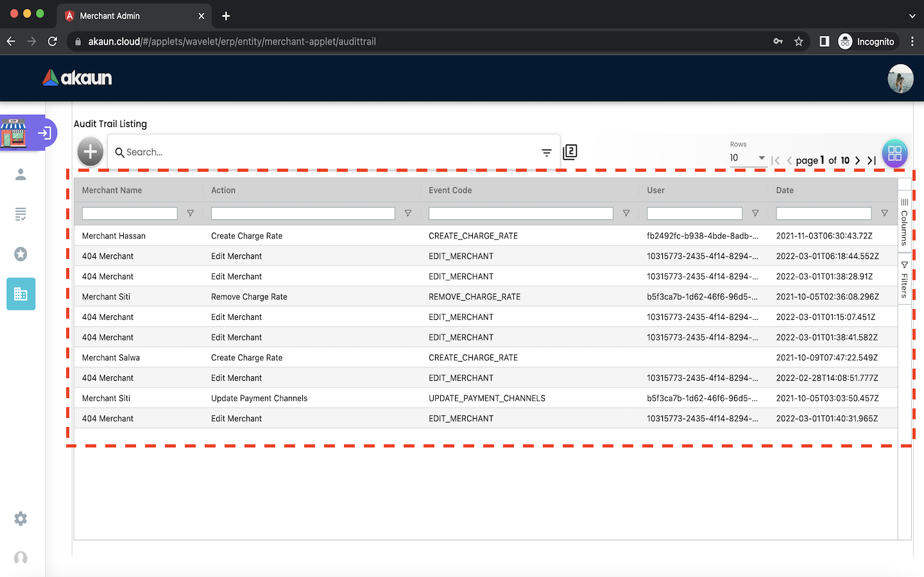This screenshot has width=924, height=577.
Task: Click the round plus add button
Action: point(90,152)
